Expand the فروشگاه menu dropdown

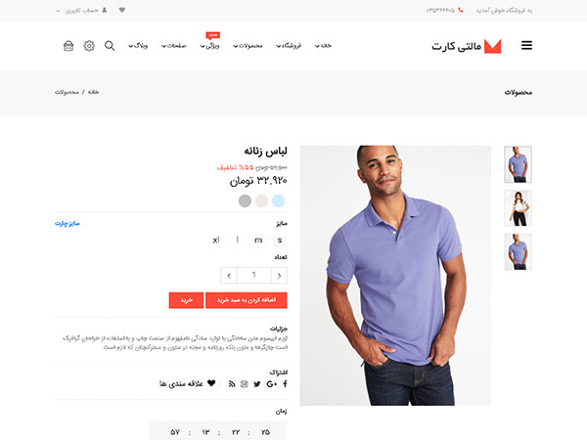pyautogui.click(x=289, y=46)
